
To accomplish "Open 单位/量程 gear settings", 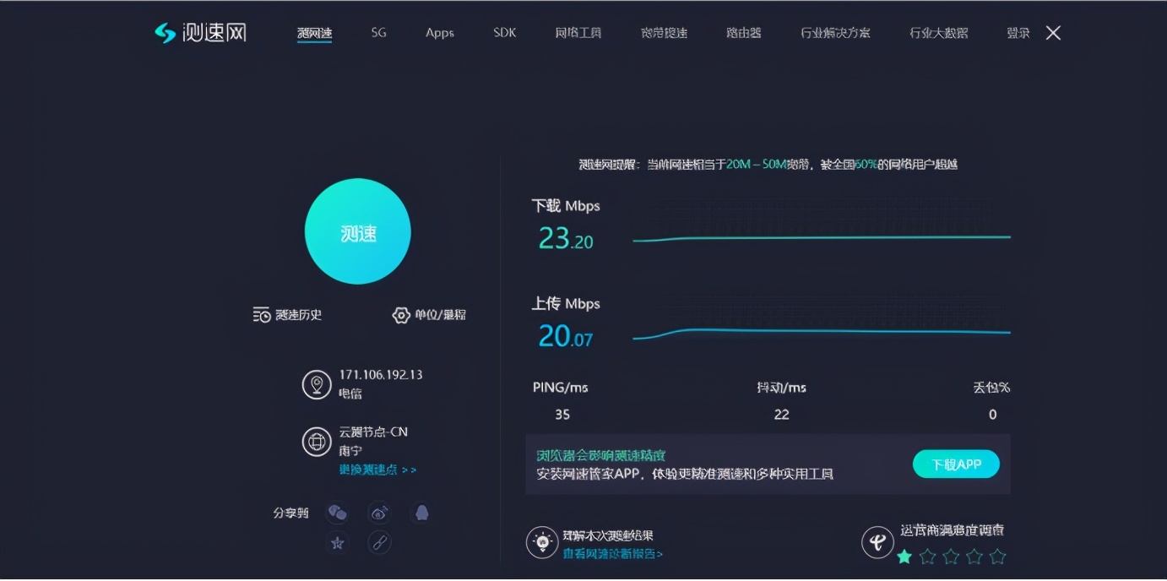I will click(401, 315).
